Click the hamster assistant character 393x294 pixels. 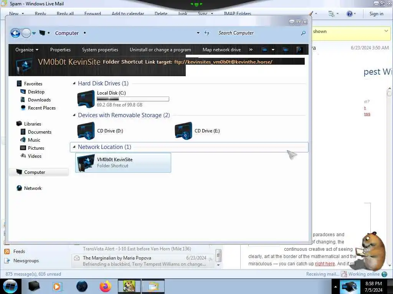click(371, 251)
